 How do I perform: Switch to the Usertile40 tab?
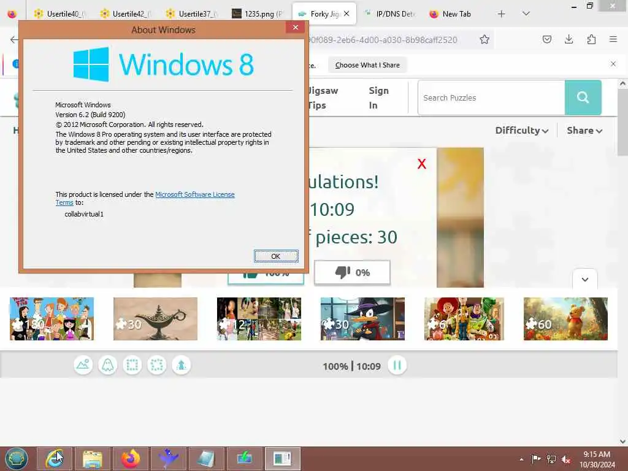(59, 13)
